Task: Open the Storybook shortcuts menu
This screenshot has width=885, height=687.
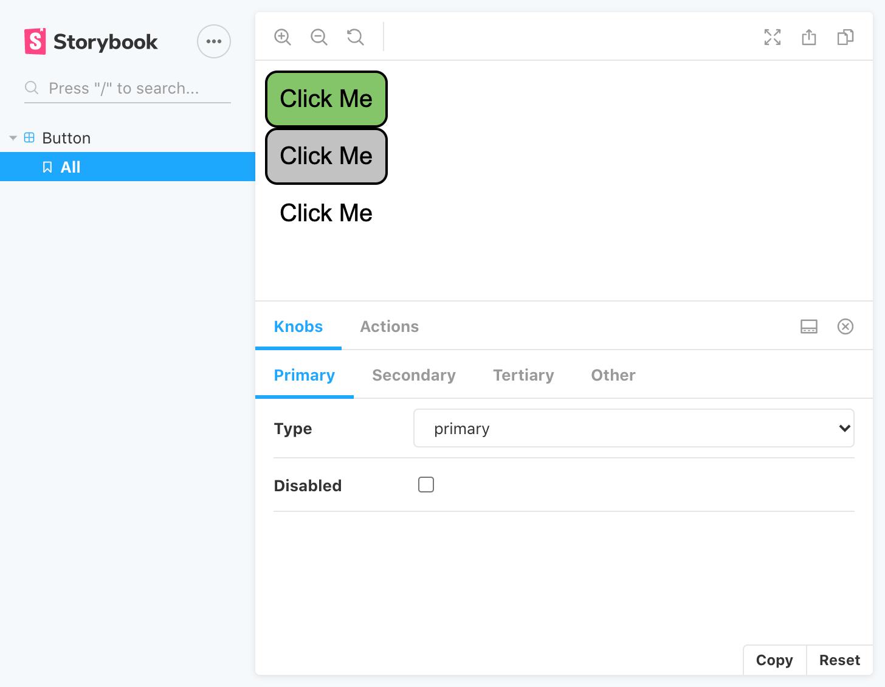Action: coord(214,41)
